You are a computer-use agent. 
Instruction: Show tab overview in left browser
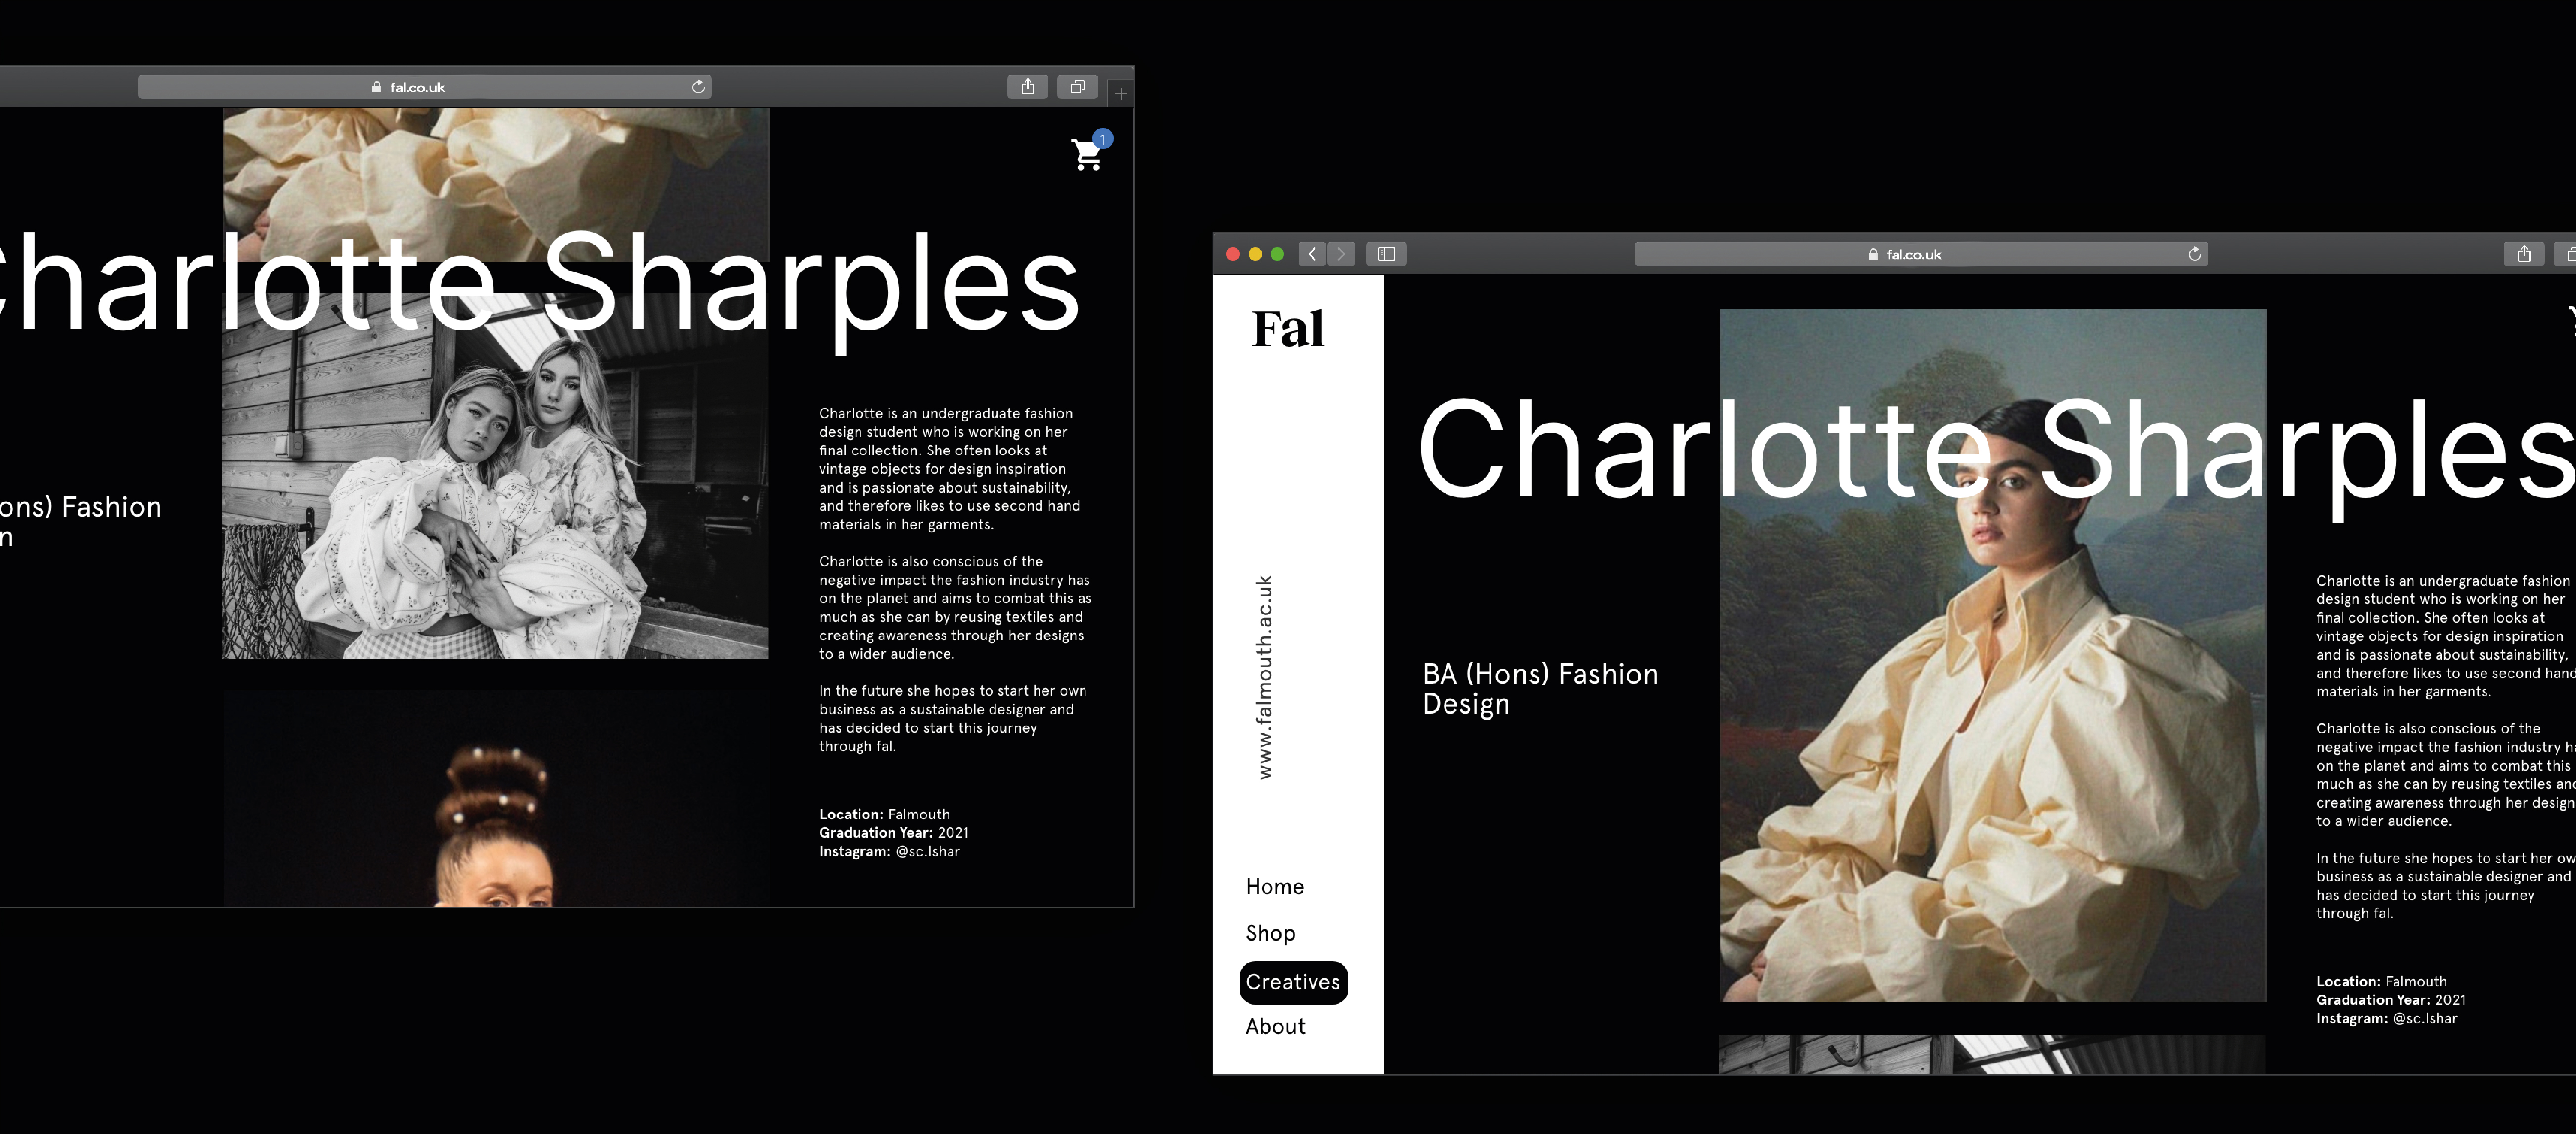point(1077,87)
